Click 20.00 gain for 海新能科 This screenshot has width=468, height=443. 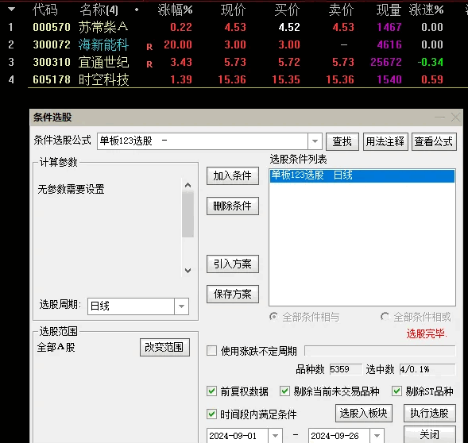(178, 44)
